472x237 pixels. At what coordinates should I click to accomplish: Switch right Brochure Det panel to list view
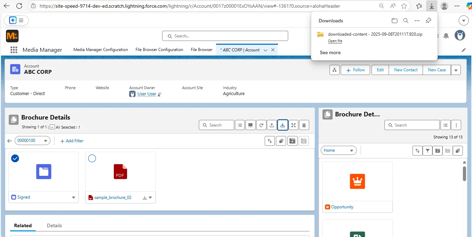point(445,125)
